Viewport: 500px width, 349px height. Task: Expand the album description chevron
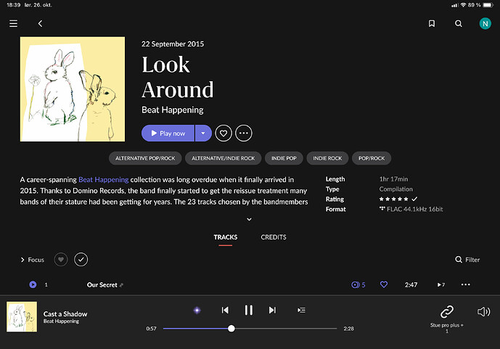click(x=250, y=219)
